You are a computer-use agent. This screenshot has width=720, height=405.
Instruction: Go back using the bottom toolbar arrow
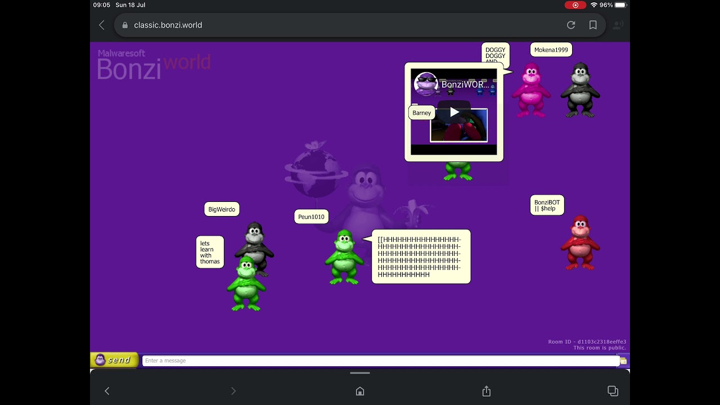tap(107, 391)
